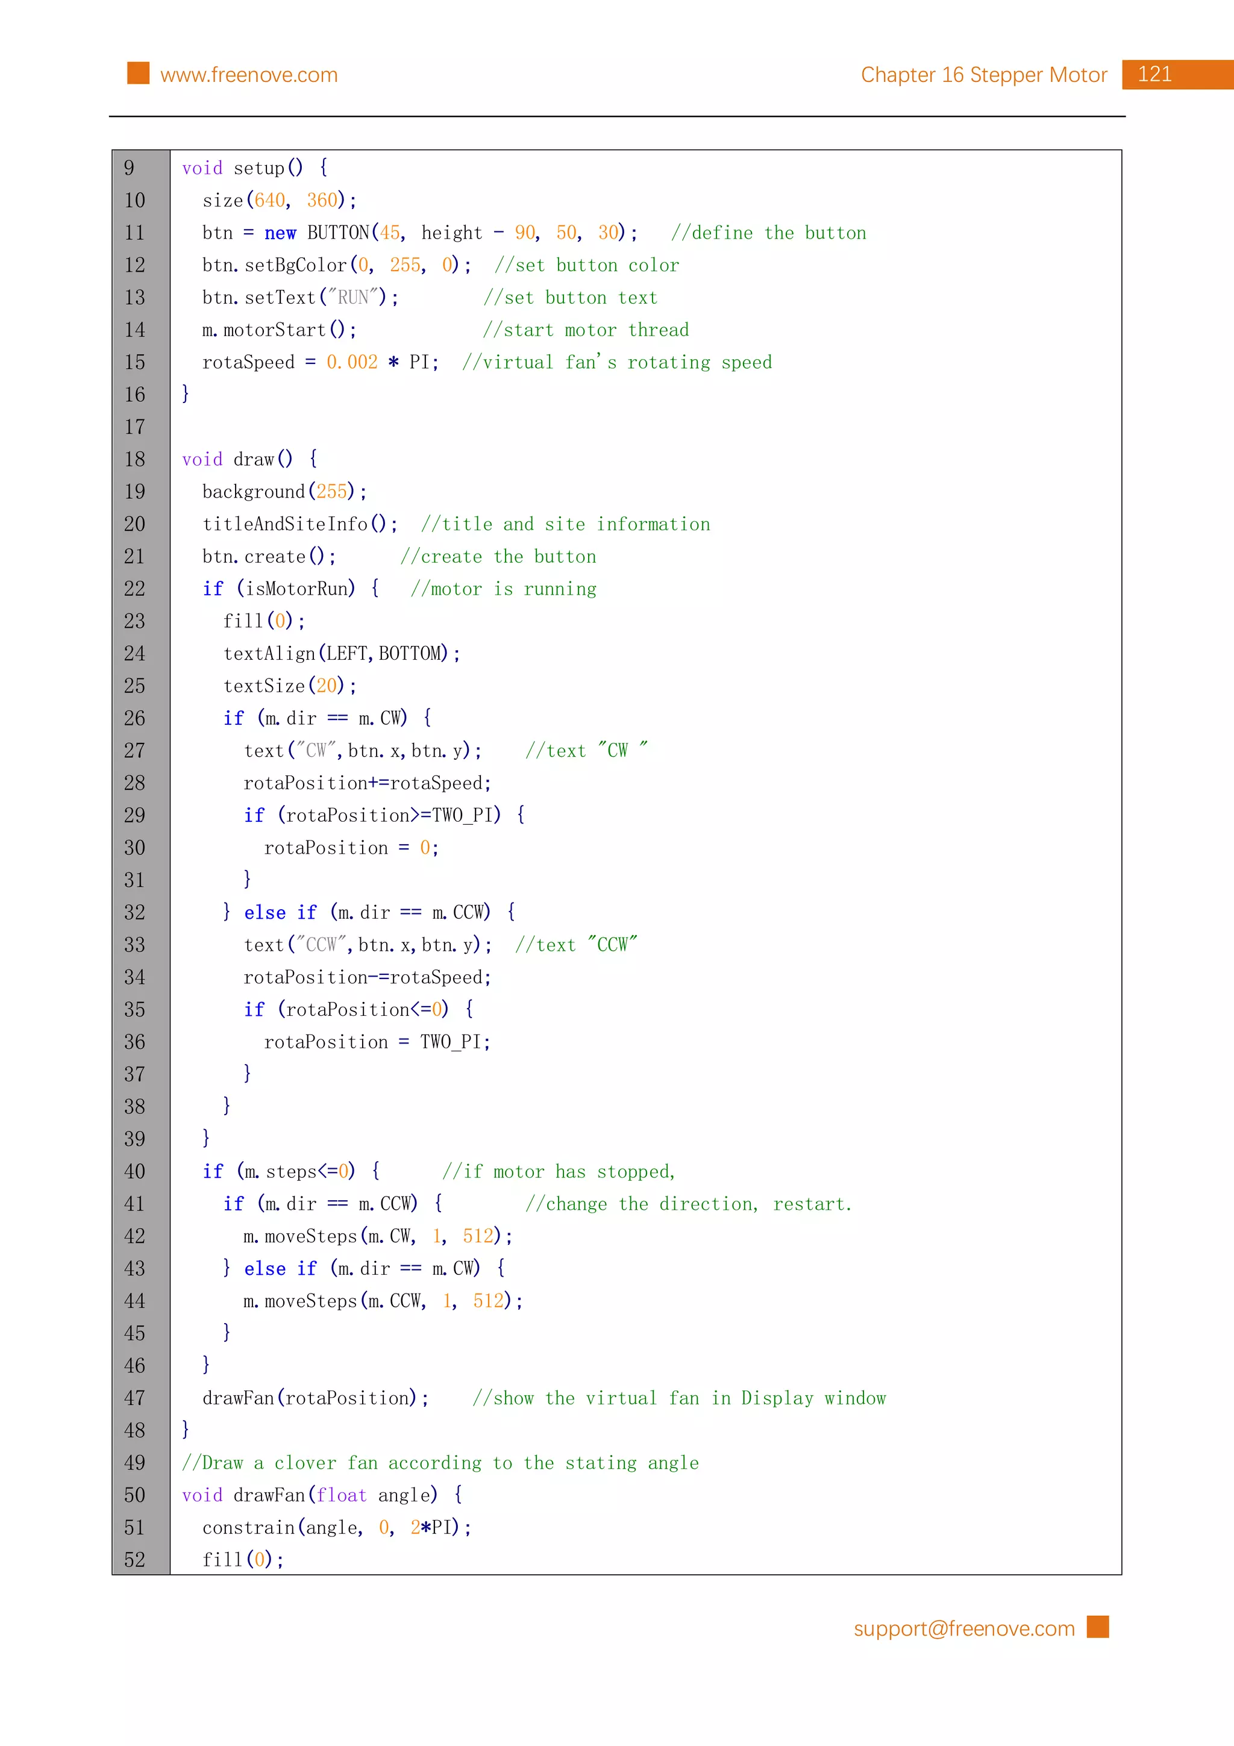Click the 'btn.setBgColor(0, 255, 0);' statement

[337, 266]
